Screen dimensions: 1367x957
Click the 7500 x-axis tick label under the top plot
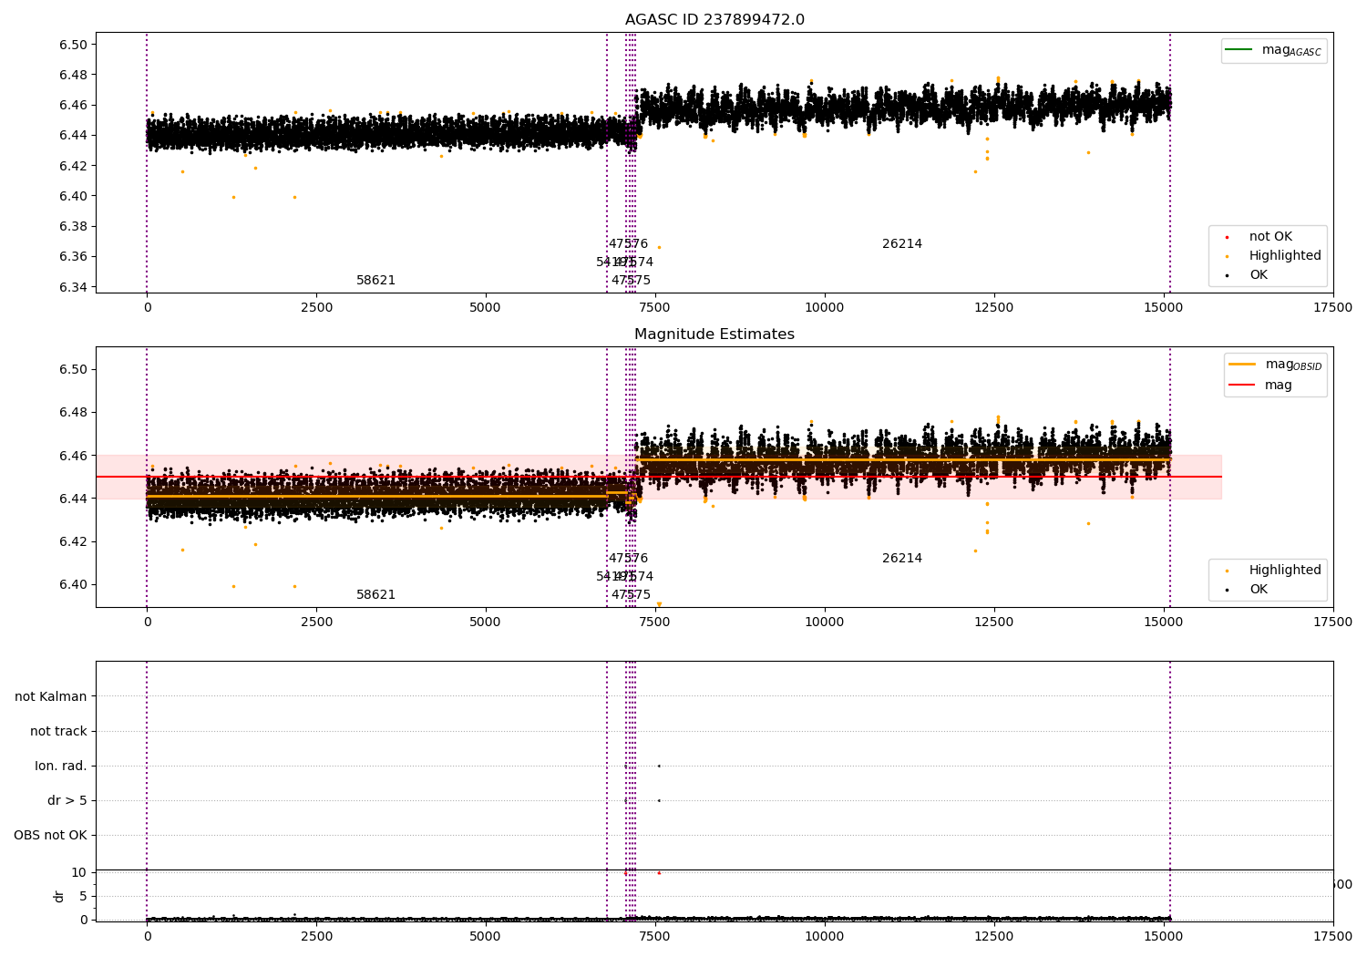[655, 308]
